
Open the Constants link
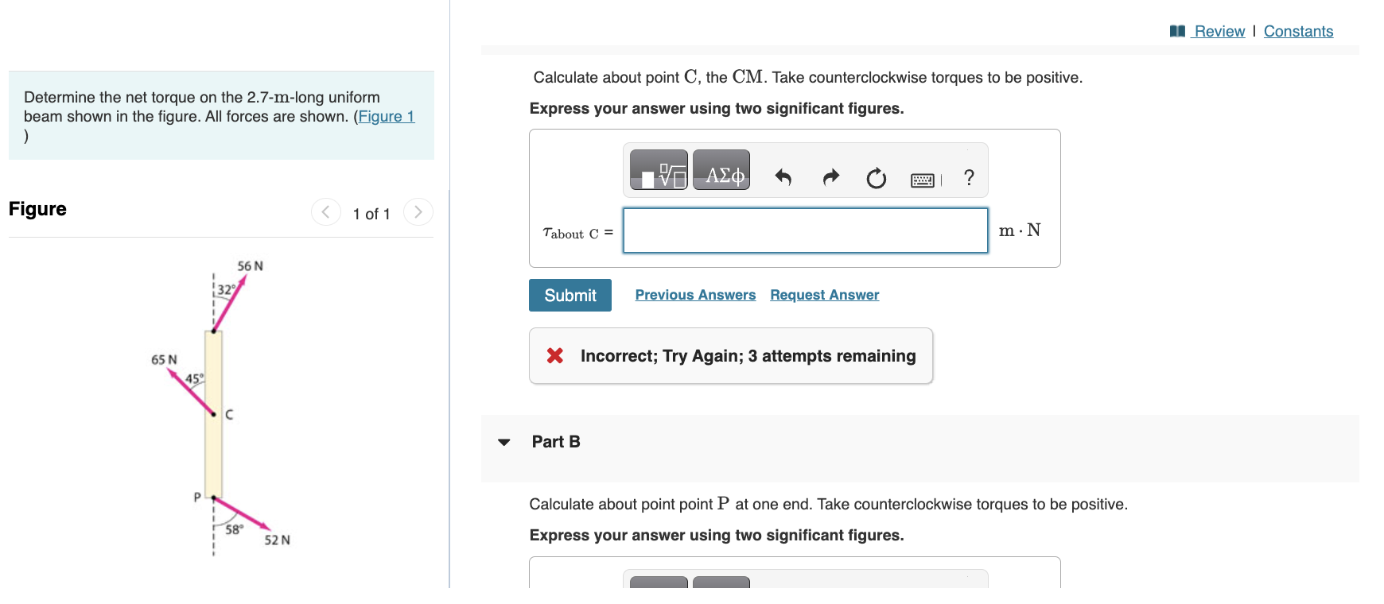[1298, 31]
